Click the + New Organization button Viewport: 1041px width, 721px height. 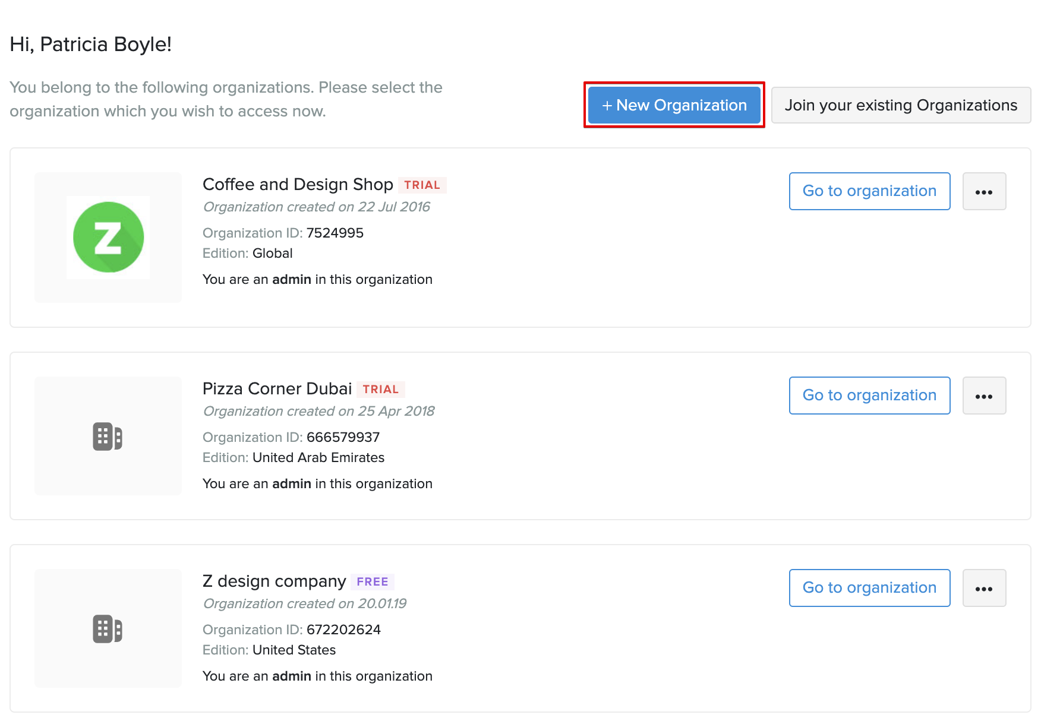(x=674, y=105)
